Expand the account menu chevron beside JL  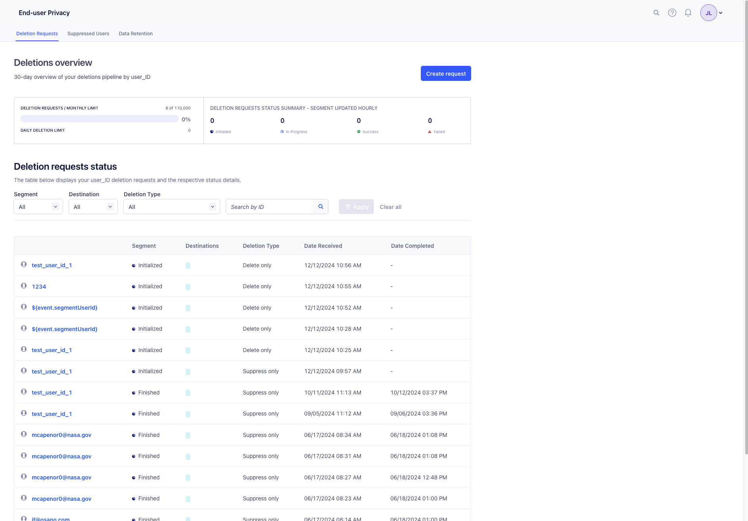click(721, 13)
